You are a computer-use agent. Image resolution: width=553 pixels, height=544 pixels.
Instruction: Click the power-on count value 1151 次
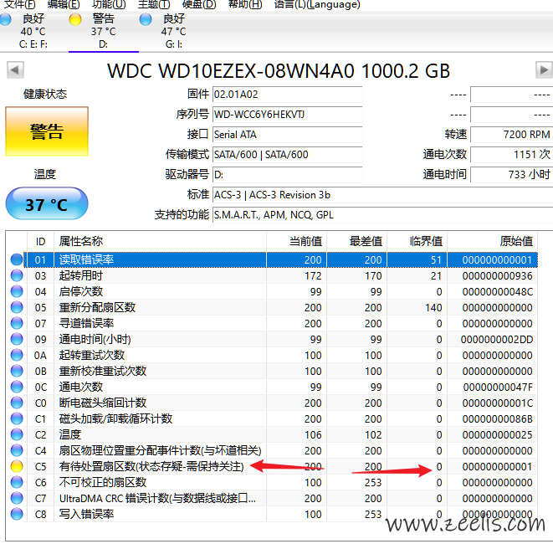pyautogui.click(x=511, y=155)
